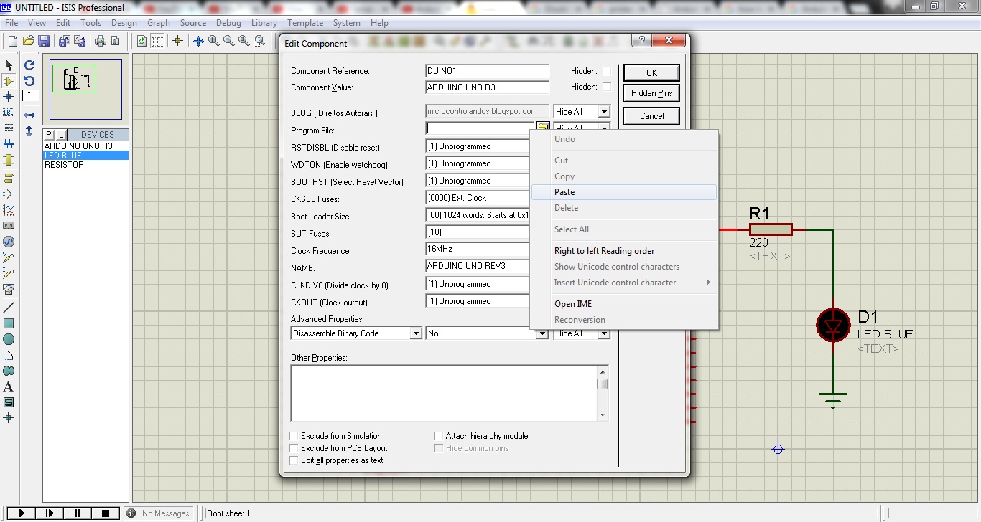Click Cancel in Edit Component dialog

pyautogui.click(x=651, y=116)
